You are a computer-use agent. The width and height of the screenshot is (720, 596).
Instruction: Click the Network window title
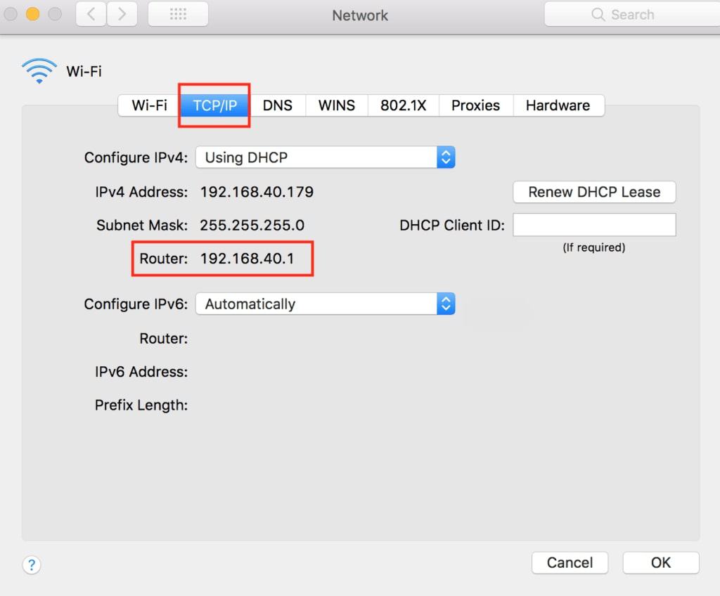click(x=360, y=15)
